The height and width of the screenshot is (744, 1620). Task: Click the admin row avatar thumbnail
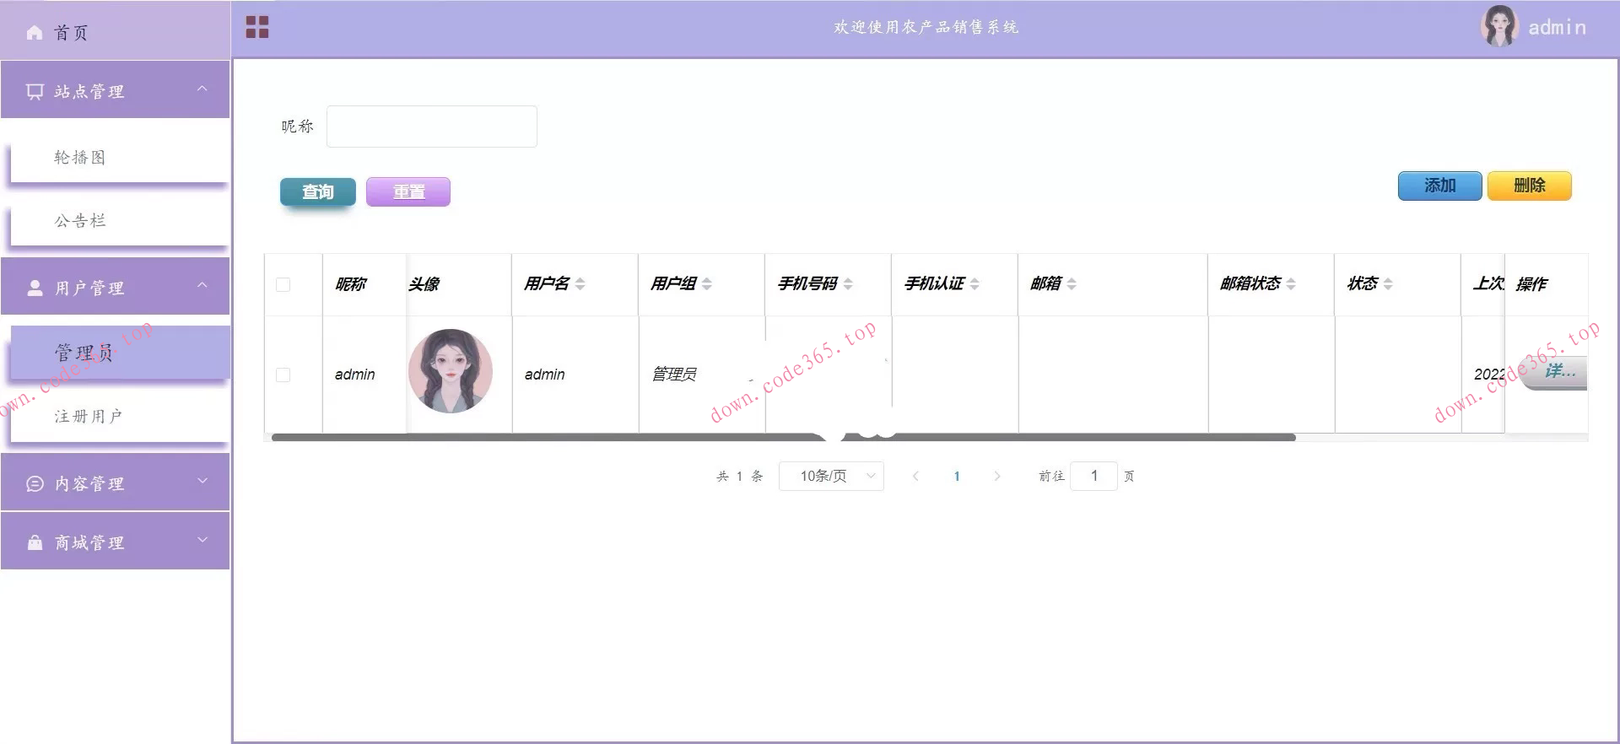coord(451,371)
